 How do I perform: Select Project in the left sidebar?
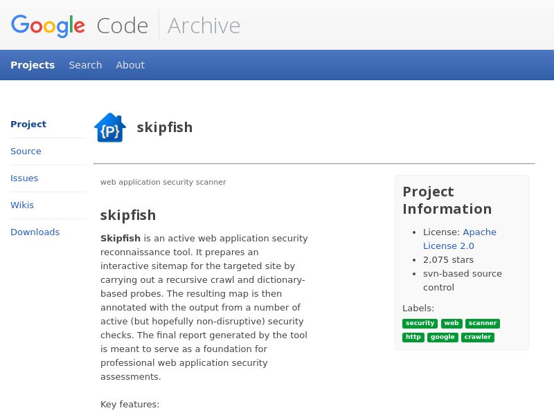coord(28,124)
